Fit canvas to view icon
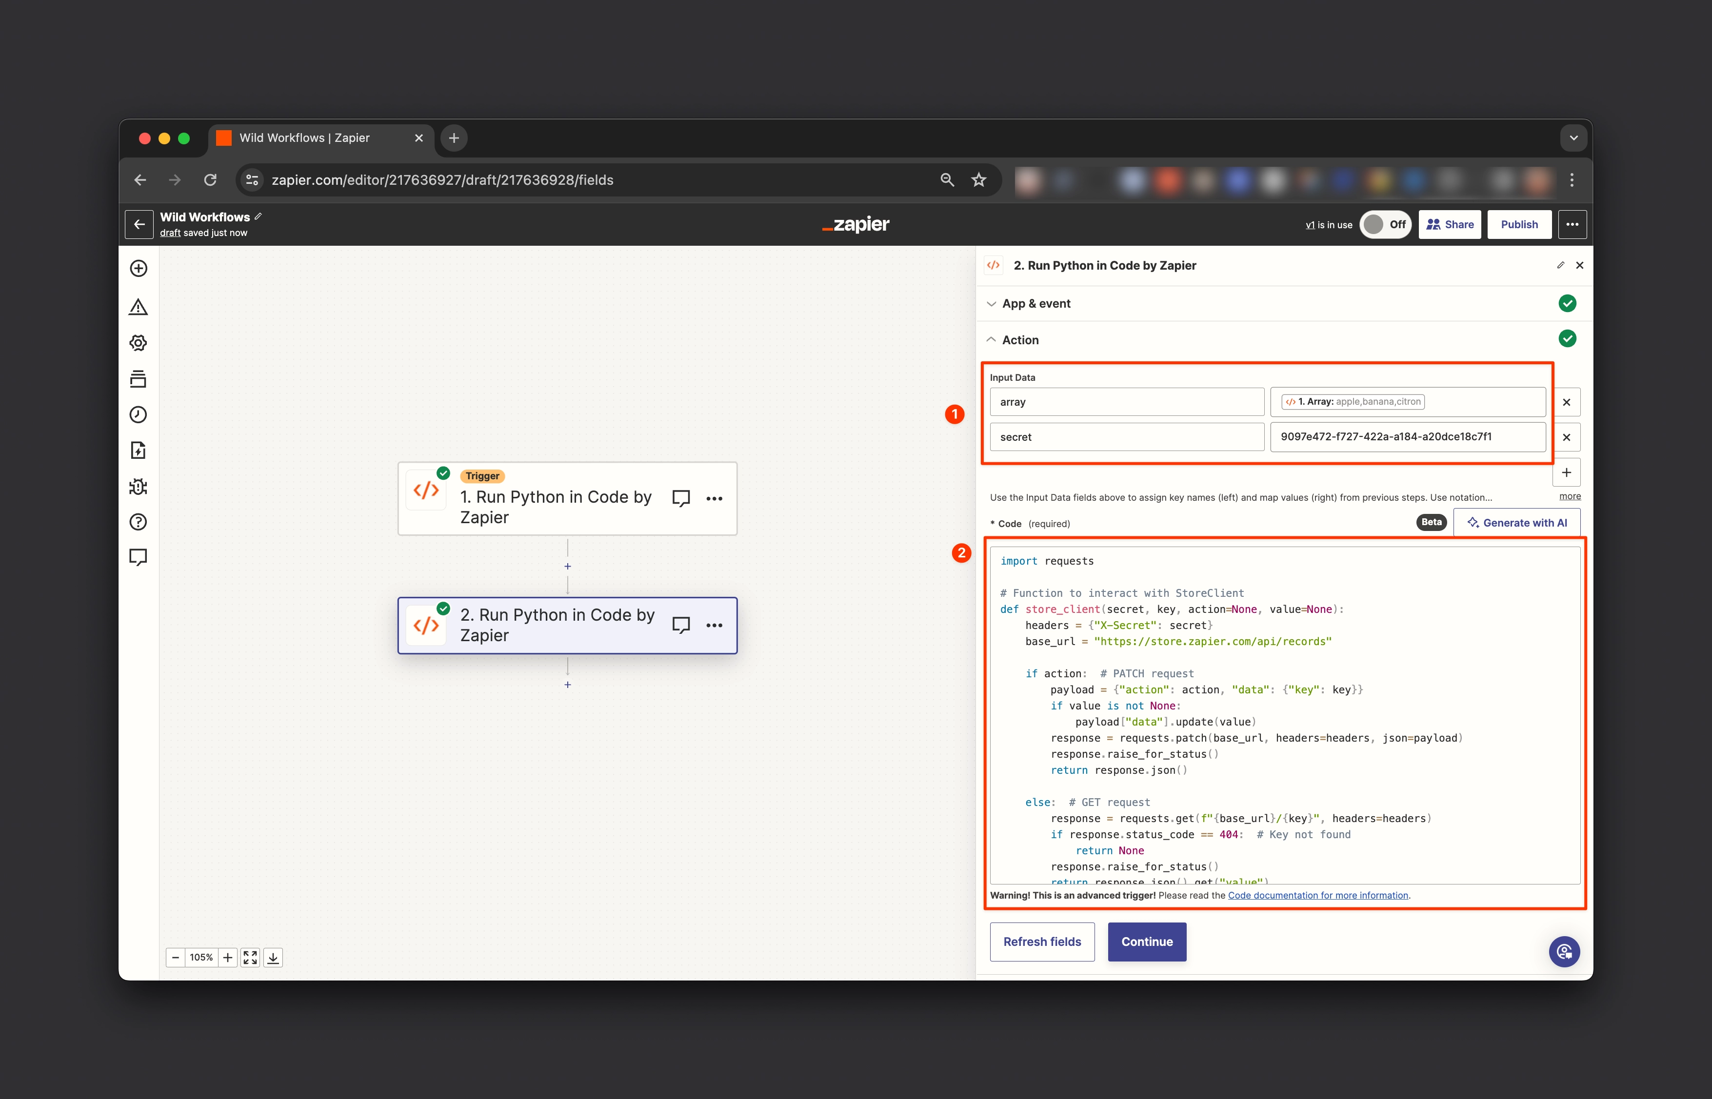 pyautogui.click(x=250, y=958)
